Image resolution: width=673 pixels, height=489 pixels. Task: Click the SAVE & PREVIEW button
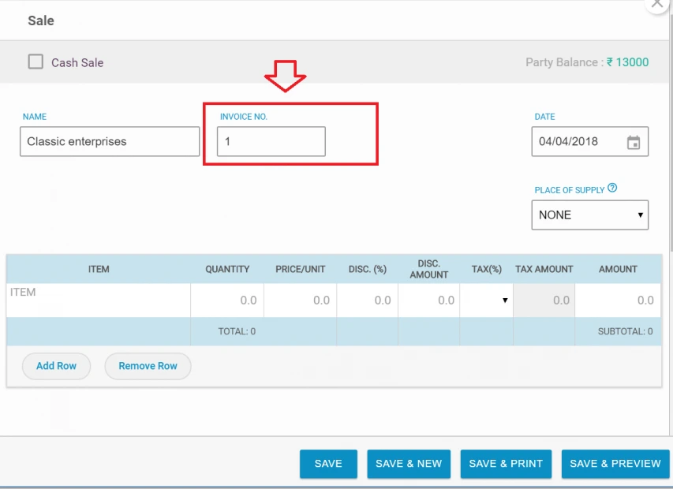click(615, 464)
